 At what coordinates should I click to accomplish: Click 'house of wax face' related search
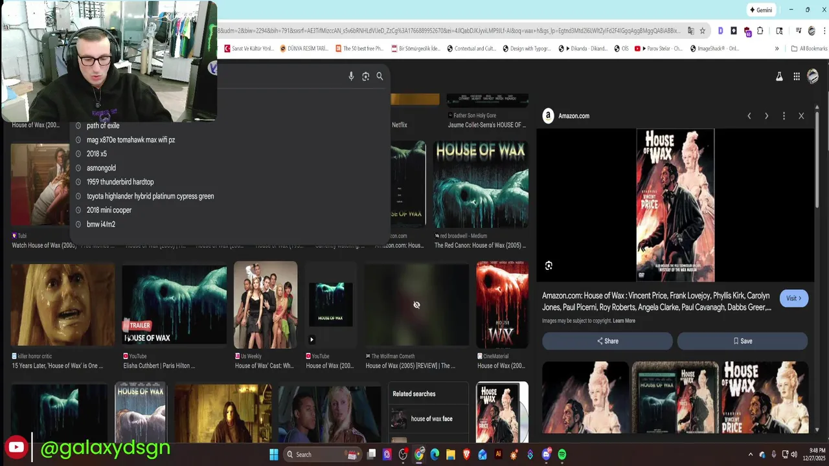429,419
